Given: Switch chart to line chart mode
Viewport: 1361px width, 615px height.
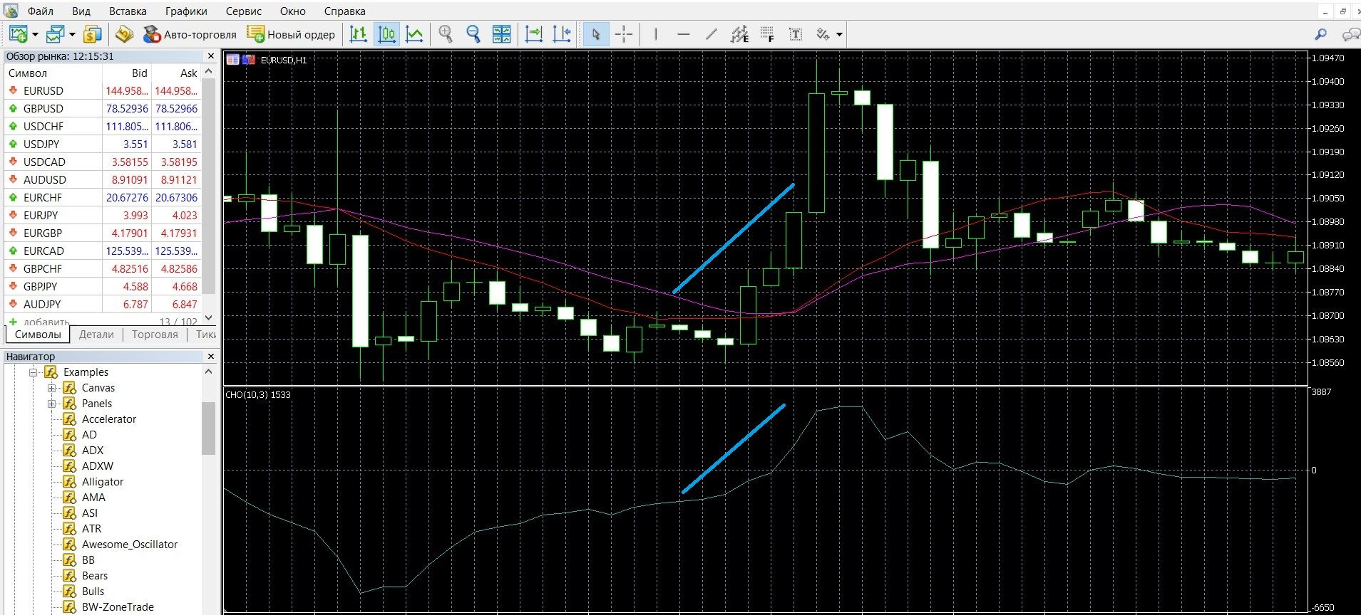Looking at the screenshot, I should coord(414,33).
